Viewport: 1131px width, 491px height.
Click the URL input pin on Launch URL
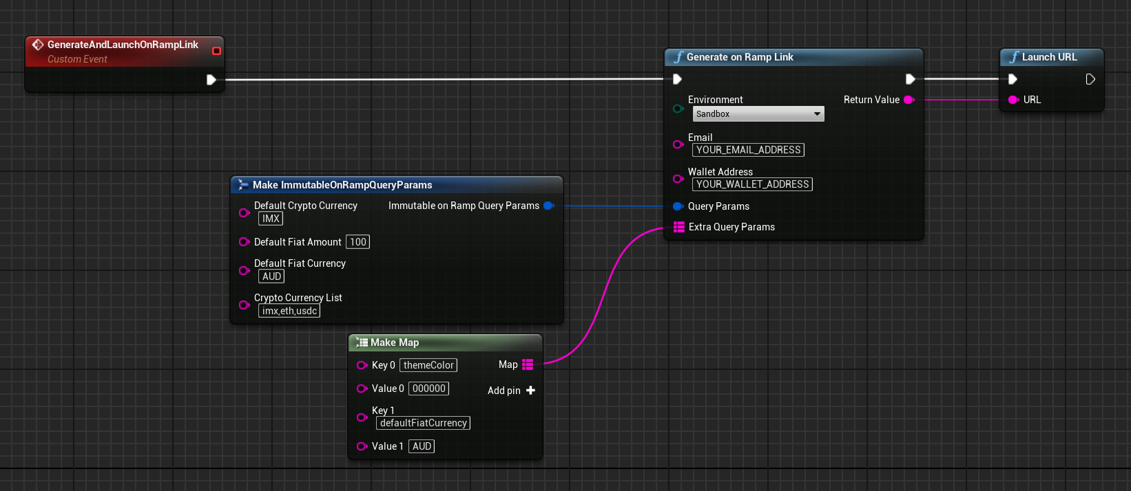[x=1013, y=100]
